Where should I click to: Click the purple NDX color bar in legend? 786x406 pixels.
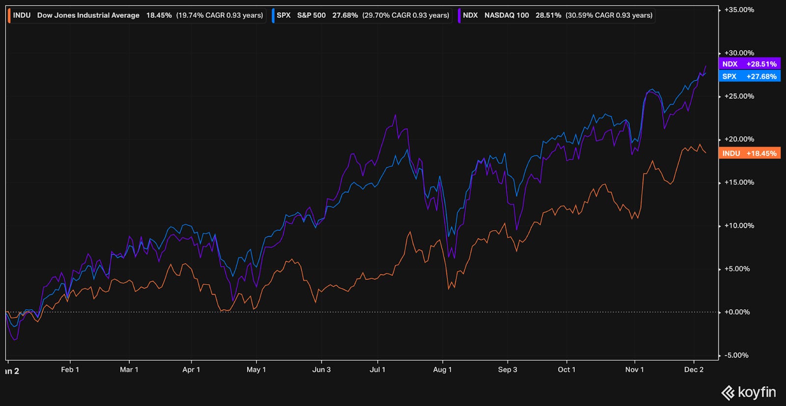tap(459, 15)
